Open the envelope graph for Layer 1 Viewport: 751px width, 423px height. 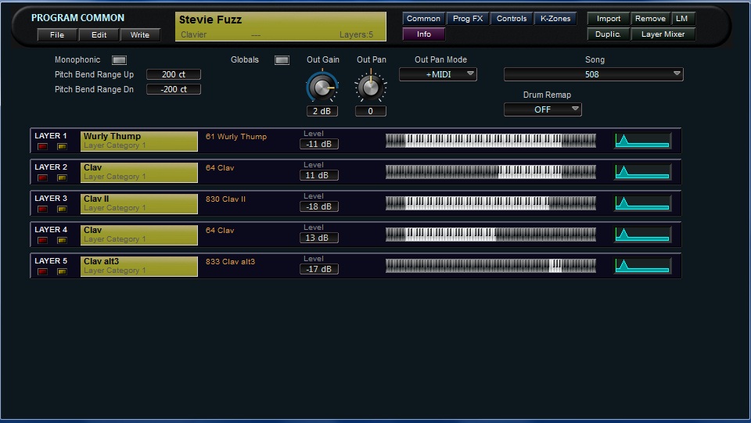point(642,141)
